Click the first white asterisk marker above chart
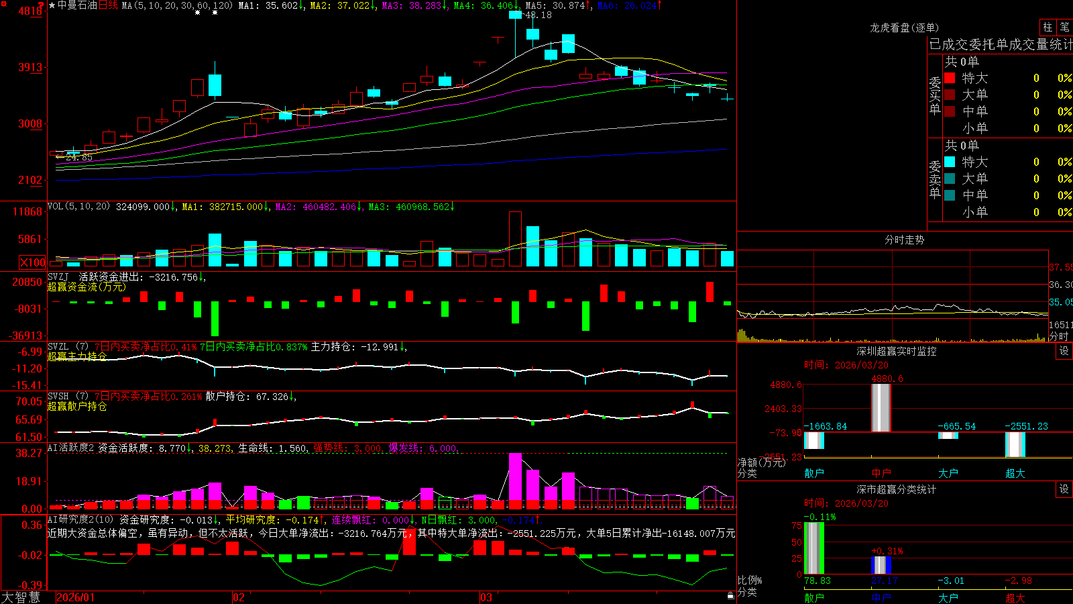This screenshot has width=1073, height=604. point(197,13)
